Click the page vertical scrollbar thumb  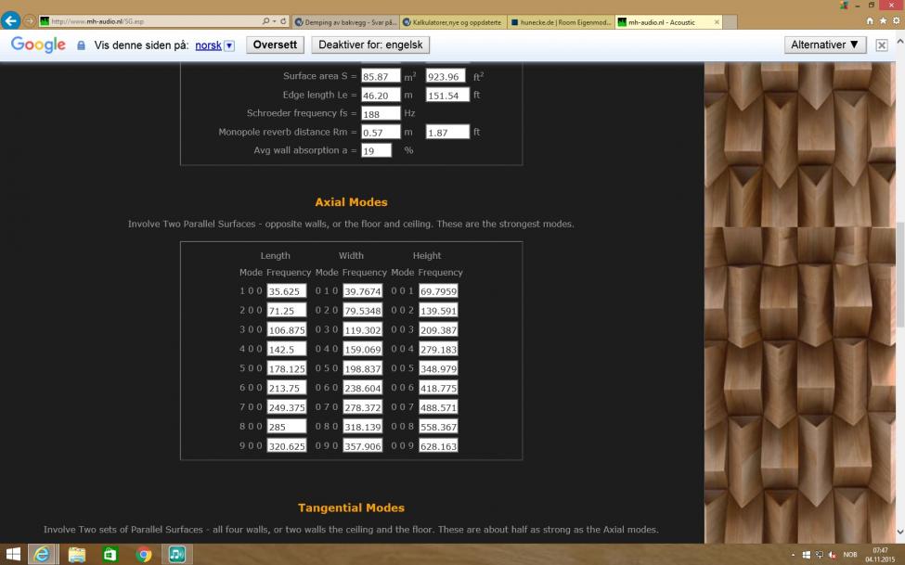pyautogui.click(x=899, y=274)
